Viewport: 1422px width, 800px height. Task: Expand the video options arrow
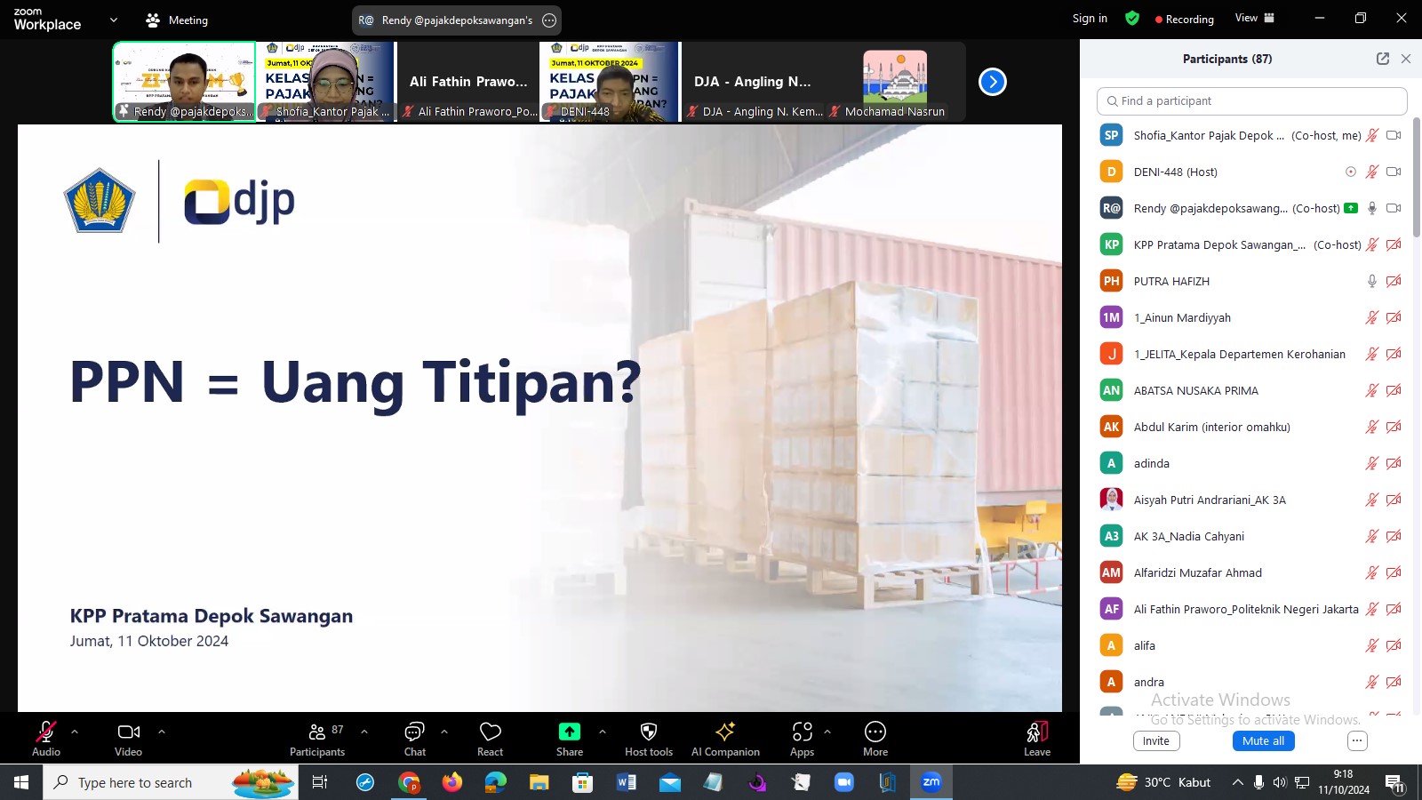[162, 732]
